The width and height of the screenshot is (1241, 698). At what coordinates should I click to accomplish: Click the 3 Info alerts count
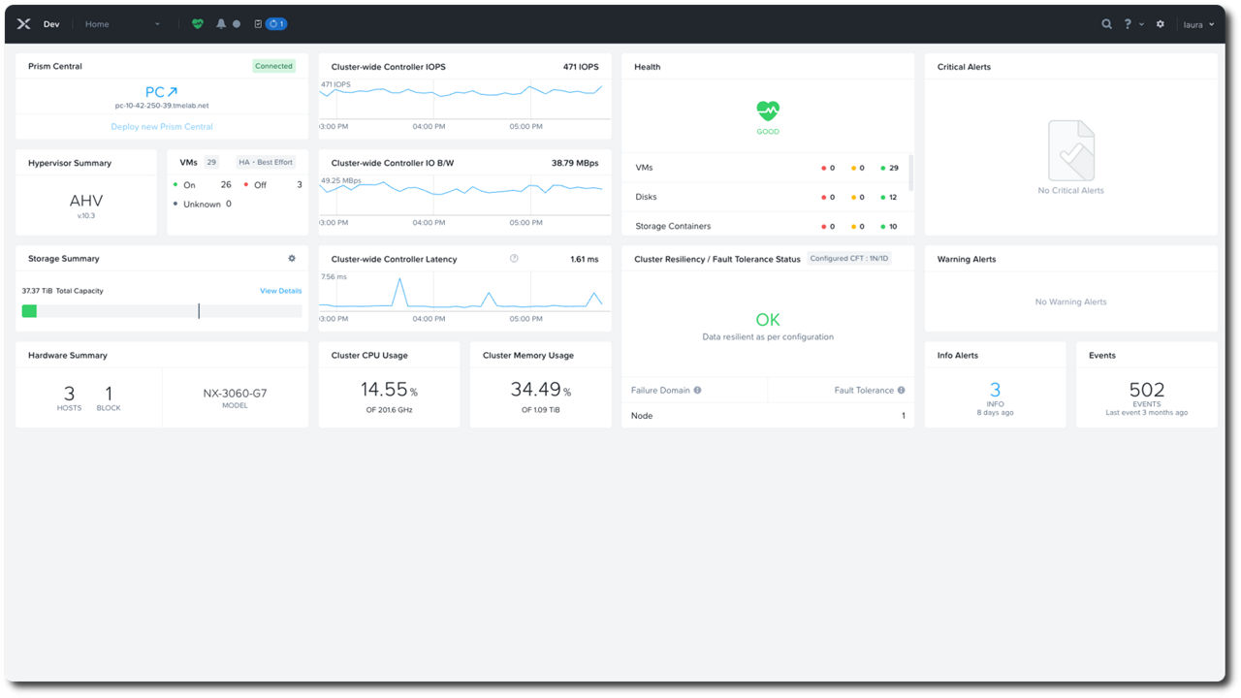pos(995,391)
